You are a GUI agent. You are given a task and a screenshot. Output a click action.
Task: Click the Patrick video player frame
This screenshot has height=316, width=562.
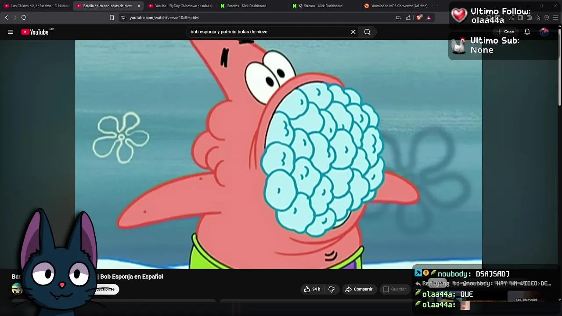[278, 154]
